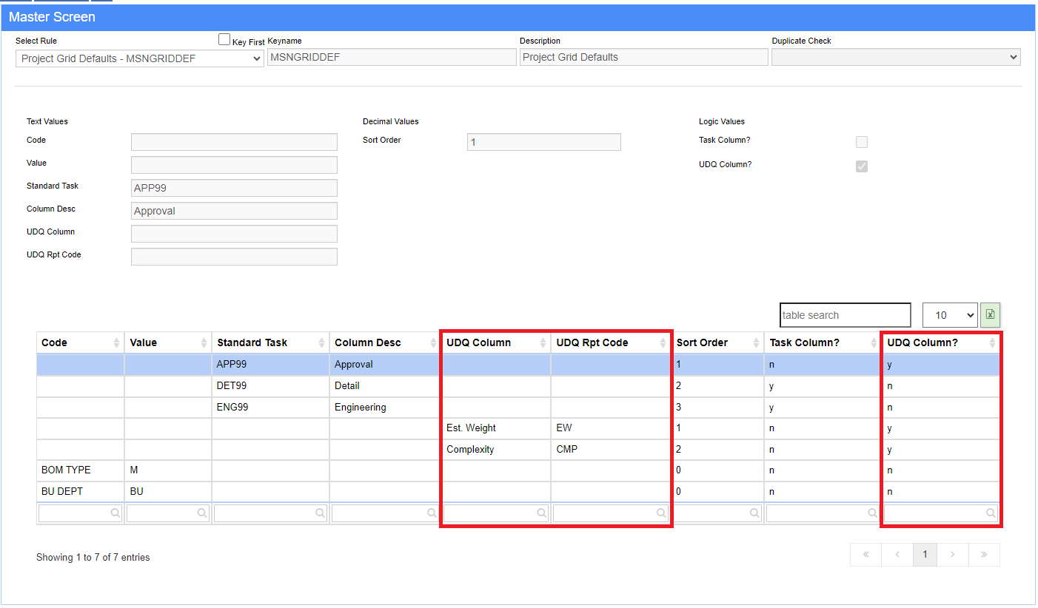Click the Column Desc text field

(x=234, y=211)
